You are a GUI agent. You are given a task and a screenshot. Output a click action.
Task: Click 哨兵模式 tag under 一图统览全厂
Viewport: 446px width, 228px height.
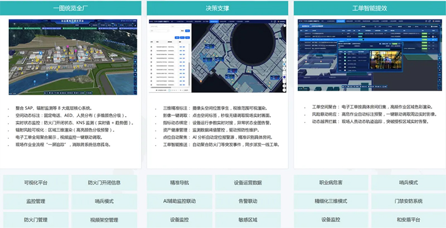pos(104,201)
